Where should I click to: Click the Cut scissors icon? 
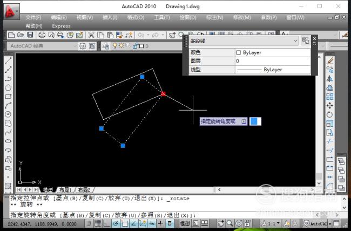pos(91,35)
